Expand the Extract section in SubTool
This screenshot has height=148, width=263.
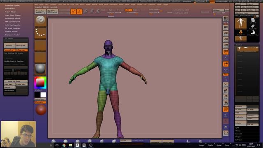(x=238, y=140)
